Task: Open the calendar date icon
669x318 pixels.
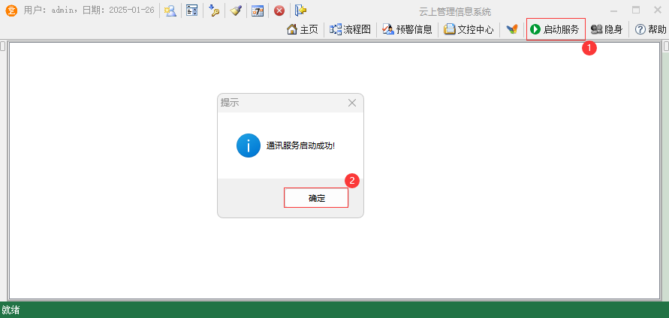Action: click(x=258, y=10)
